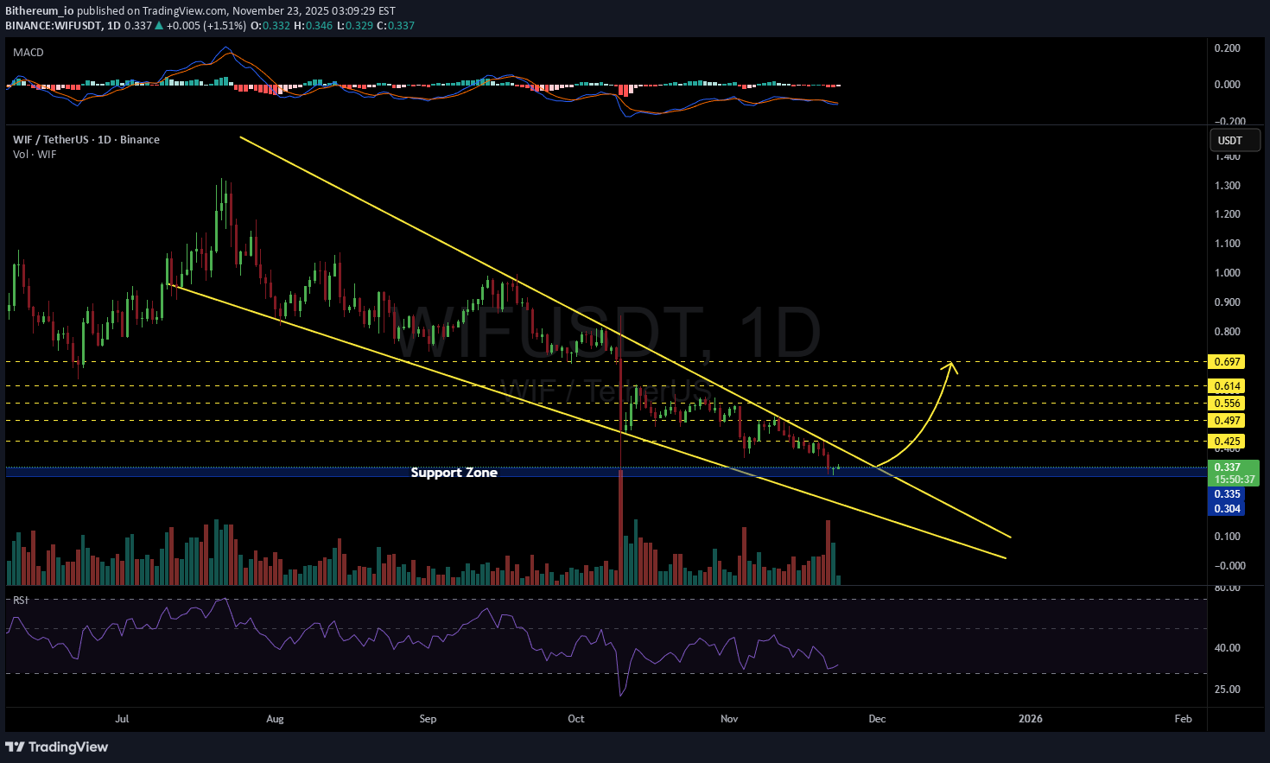Click the Vol · WIF volume label
This screenshot has width=1270, height=763.
35,154
